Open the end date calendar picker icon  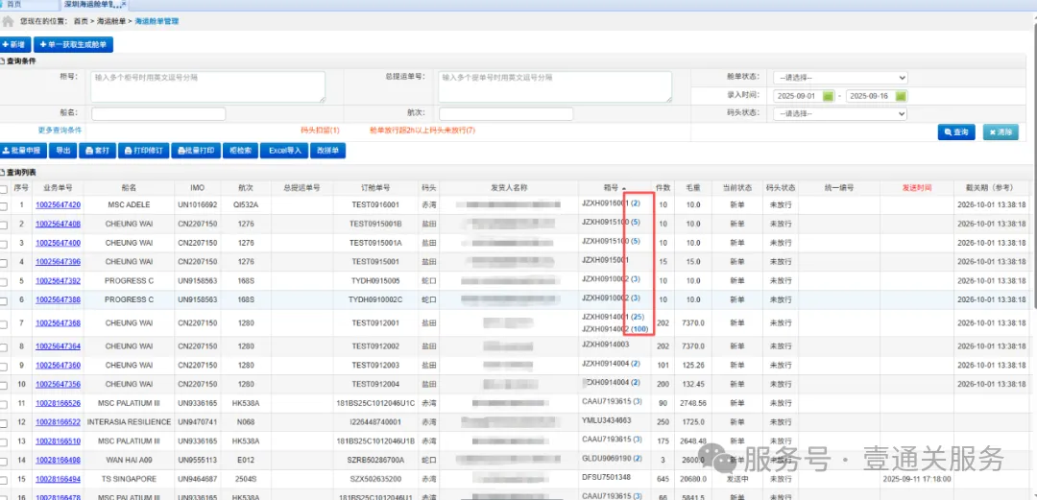click(x=901, y=96)
